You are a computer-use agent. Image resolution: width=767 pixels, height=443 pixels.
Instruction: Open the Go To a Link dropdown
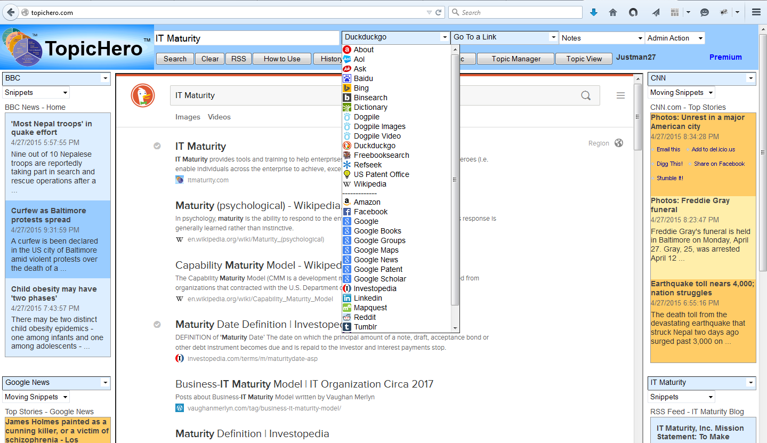pos(504,37)
